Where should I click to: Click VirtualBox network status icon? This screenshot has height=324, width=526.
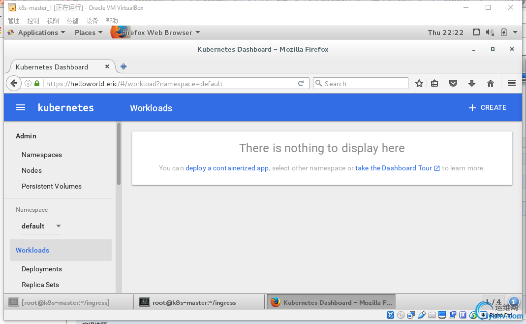(411, 315)
